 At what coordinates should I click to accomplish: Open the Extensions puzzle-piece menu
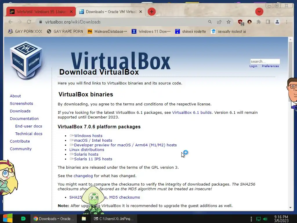coord(258,22)
